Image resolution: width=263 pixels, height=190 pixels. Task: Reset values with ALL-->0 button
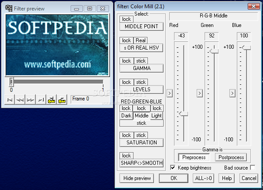(x=203, y=178)
